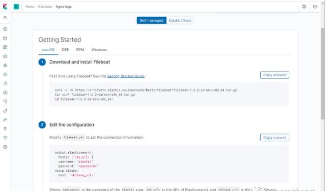This screenshot has height=191, width=326.
Task: Open the Maps app icon
Action: [x=5, y=66]
